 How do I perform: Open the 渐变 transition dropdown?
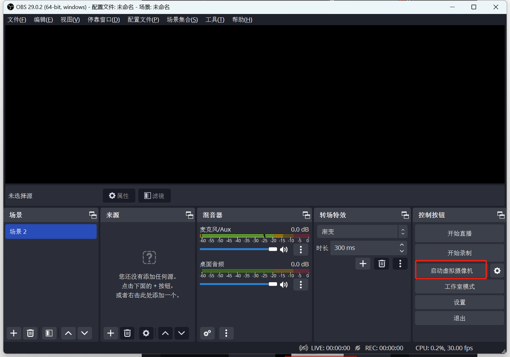pyautogui.click(x=357, y=231)
